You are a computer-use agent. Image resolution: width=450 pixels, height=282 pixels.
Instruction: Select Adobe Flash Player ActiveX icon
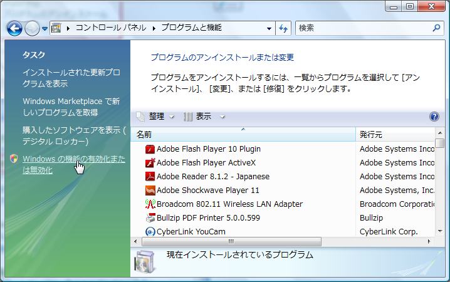click(x=150, y=163)
